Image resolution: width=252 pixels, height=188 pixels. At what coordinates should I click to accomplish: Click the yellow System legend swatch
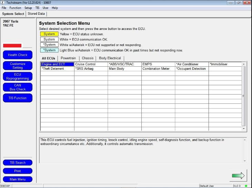(x=49, y=34)
